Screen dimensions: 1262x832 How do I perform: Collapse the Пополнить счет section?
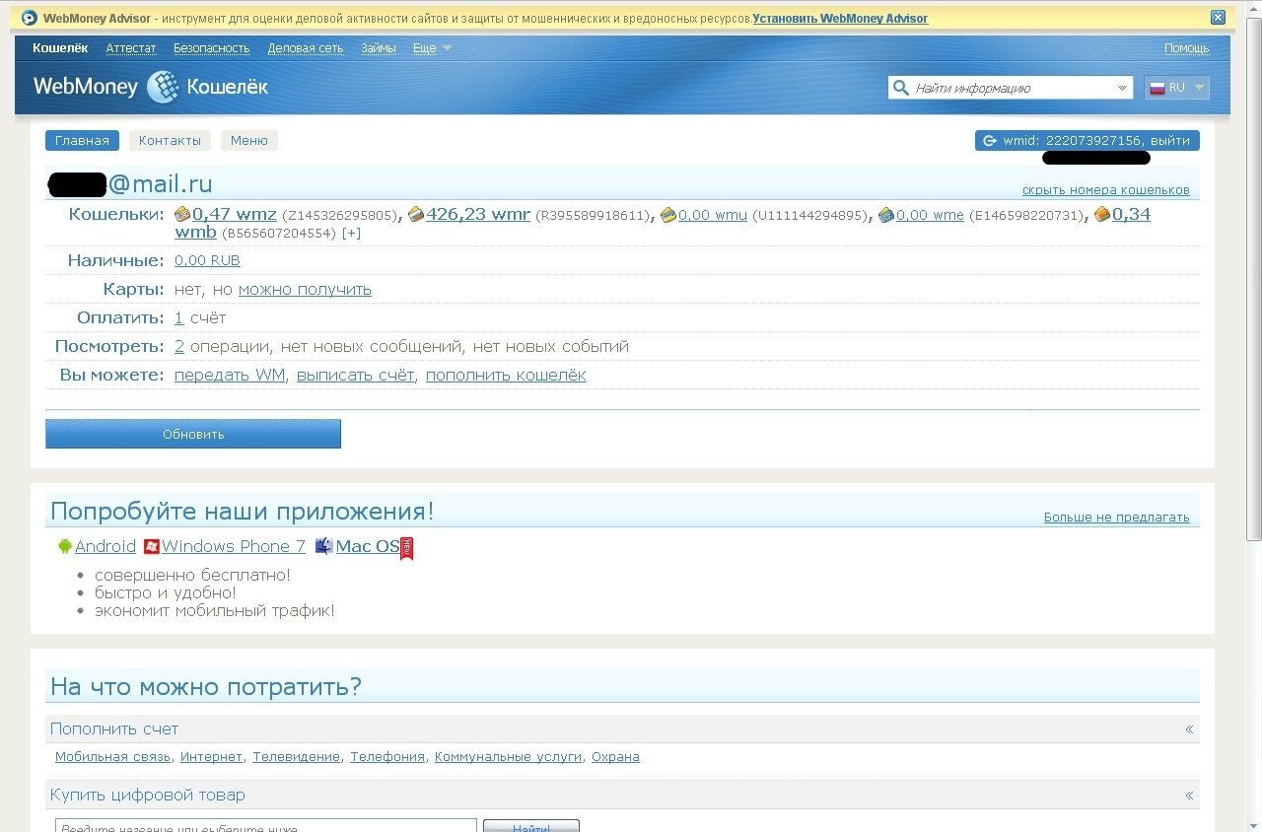[x=1189, y=729]
